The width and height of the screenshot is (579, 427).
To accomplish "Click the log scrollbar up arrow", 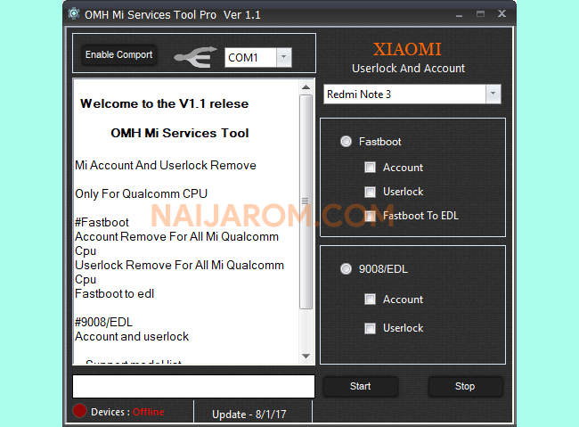I will pos(306,87).
